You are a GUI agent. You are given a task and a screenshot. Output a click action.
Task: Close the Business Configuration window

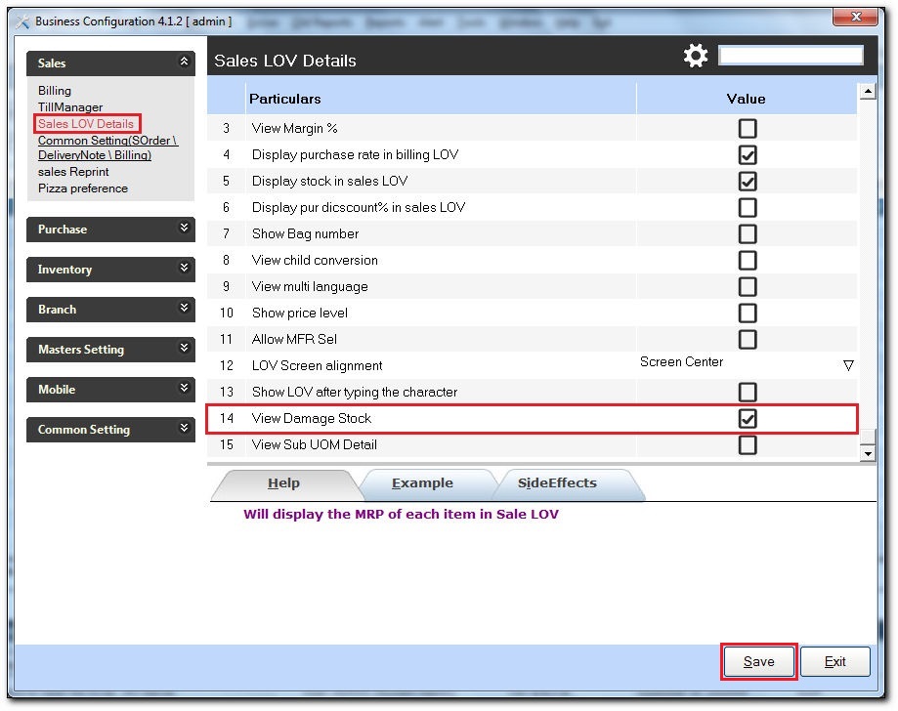[855, 17]
